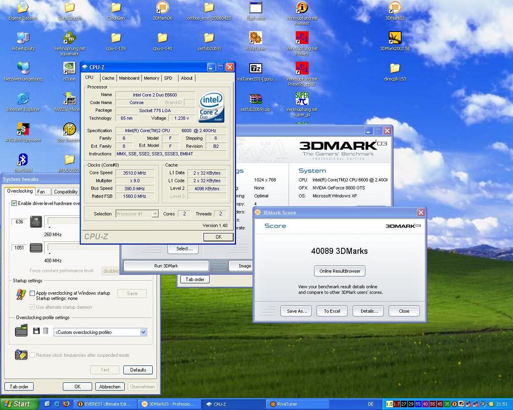513x410 pixels.
Task: Toggle Enable driver-level hardware overclocking checkbox
Action: click(x=14, y=203)
